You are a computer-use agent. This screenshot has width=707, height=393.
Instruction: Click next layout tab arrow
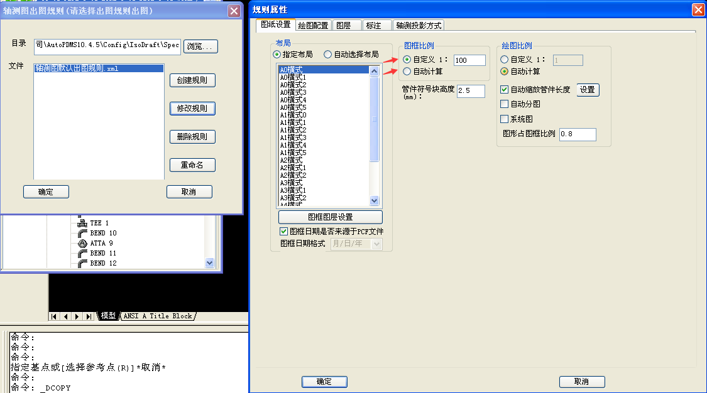tap(77, 316)
